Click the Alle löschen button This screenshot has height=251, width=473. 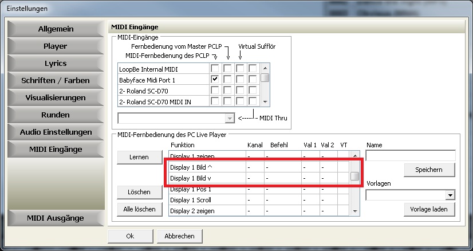pos(139,209)
